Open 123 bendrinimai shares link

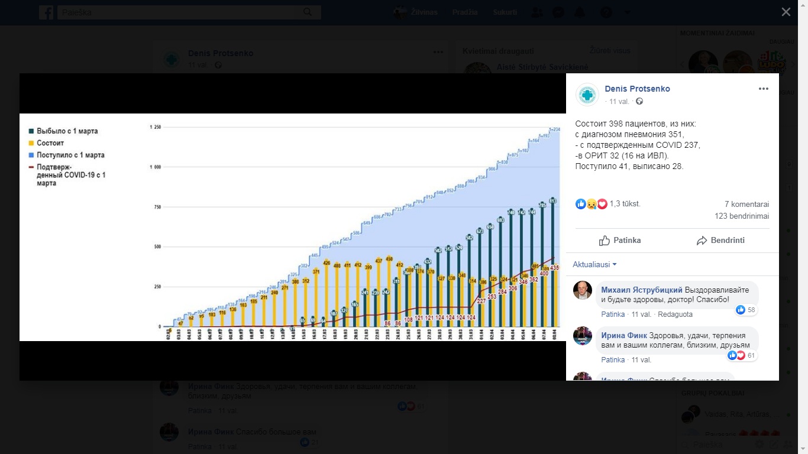742,217
